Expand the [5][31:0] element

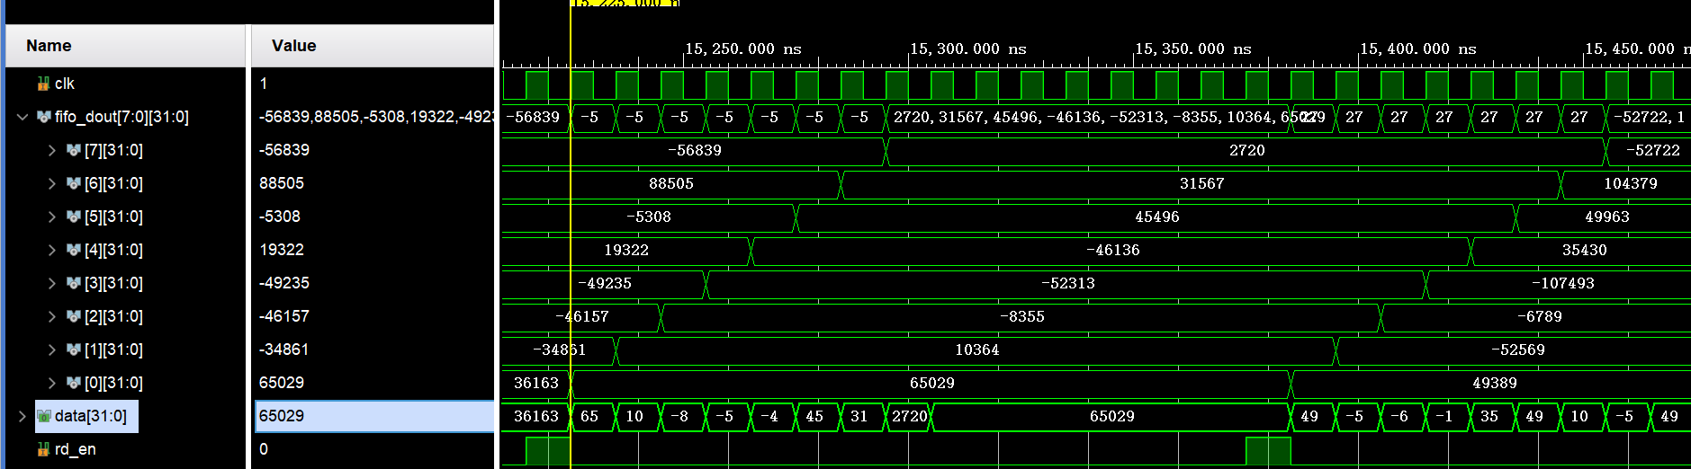pos(52,217)
